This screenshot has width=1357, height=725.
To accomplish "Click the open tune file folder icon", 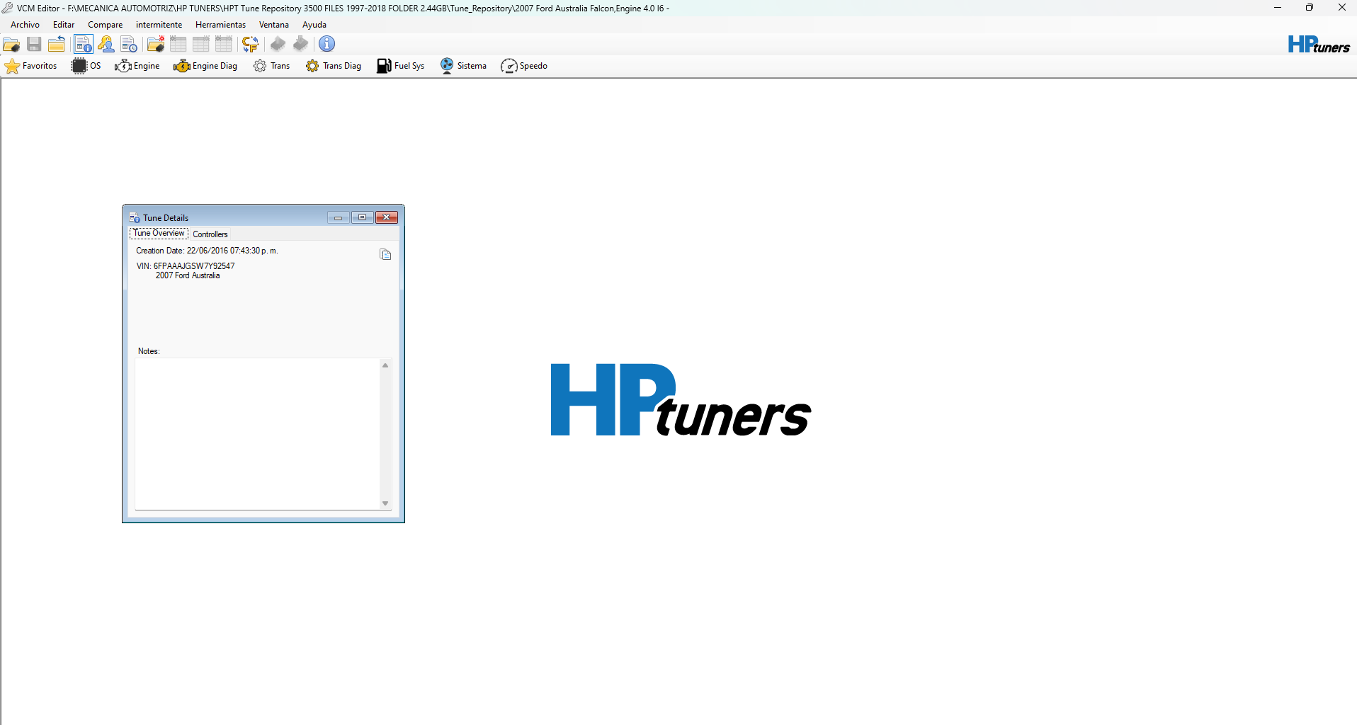I will coord(11,45).
